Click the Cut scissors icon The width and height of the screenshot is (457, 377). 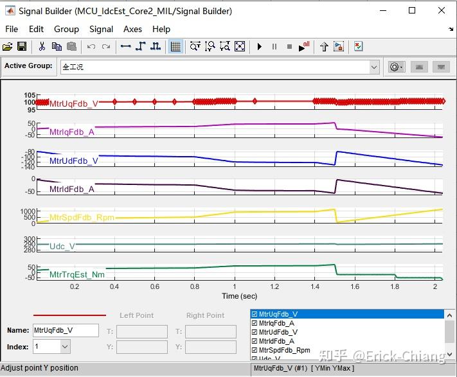(42, 47)
